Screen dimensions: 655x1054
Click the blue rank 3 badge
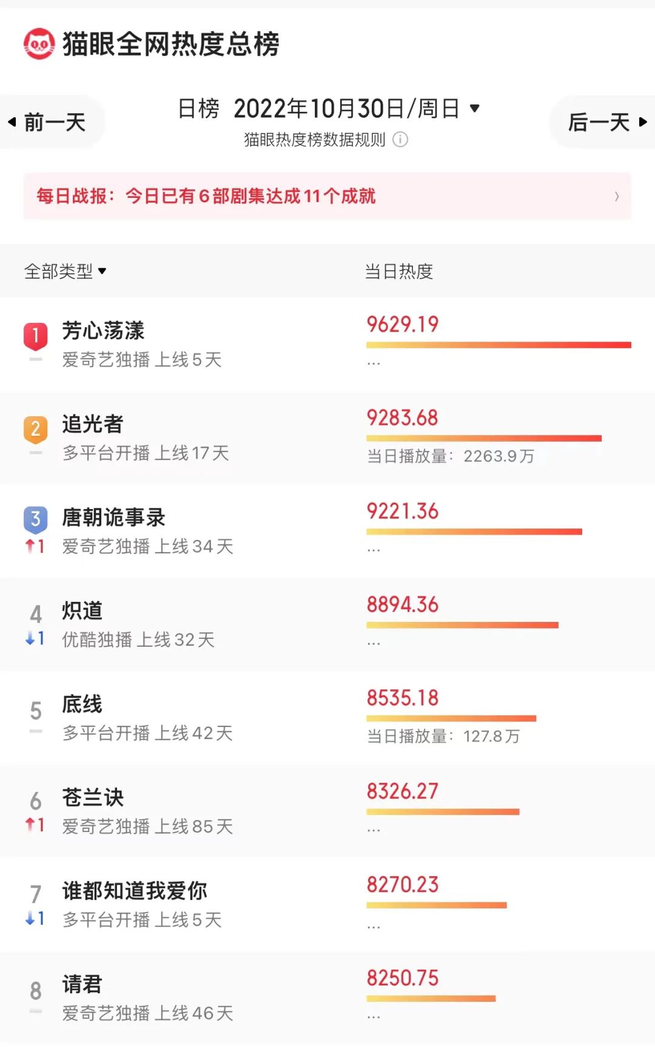(x=36, y=519)
